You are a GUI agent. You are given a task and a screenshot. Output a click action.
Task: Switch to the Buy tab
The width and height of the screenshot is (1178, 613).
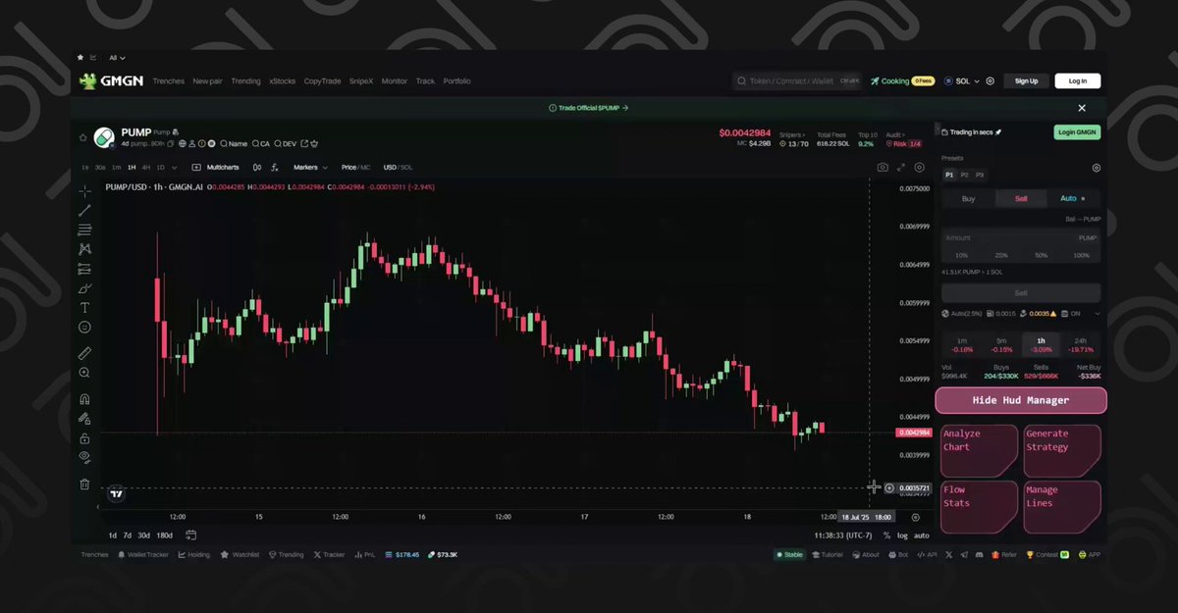click(x=968, y=198)
